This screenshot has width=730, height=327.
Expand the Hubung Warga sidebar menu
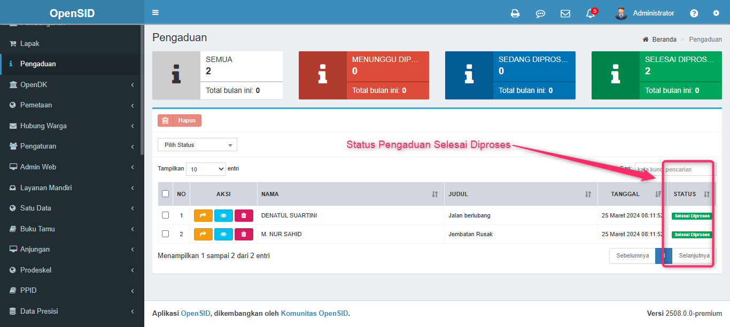pyautogui.click(x=72, y=126)
